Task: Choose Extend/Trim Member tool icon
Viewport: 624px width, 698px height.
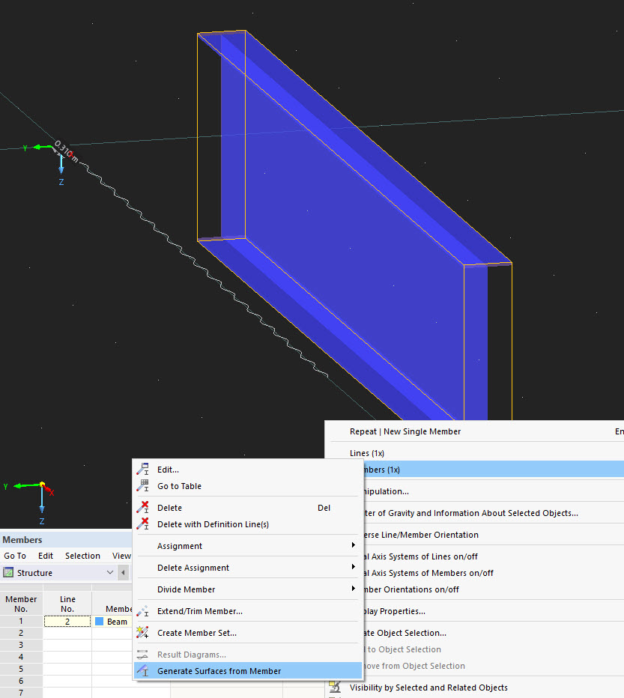Action: point(142,610)
